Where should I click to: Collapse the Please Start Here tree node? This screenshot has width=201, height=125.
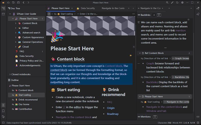(x=13, y=19)
